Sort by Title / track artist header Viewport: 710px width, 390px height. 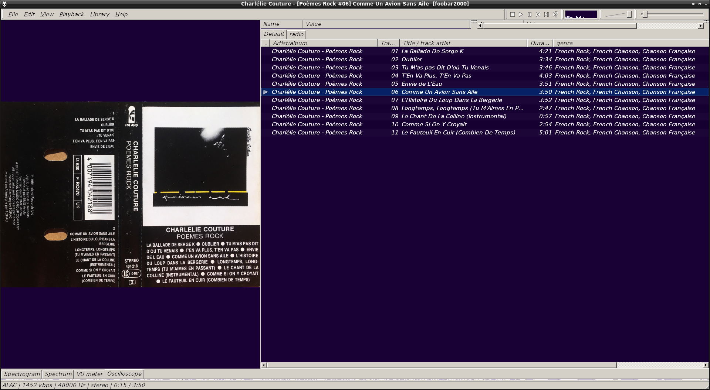tap(463, 43)
